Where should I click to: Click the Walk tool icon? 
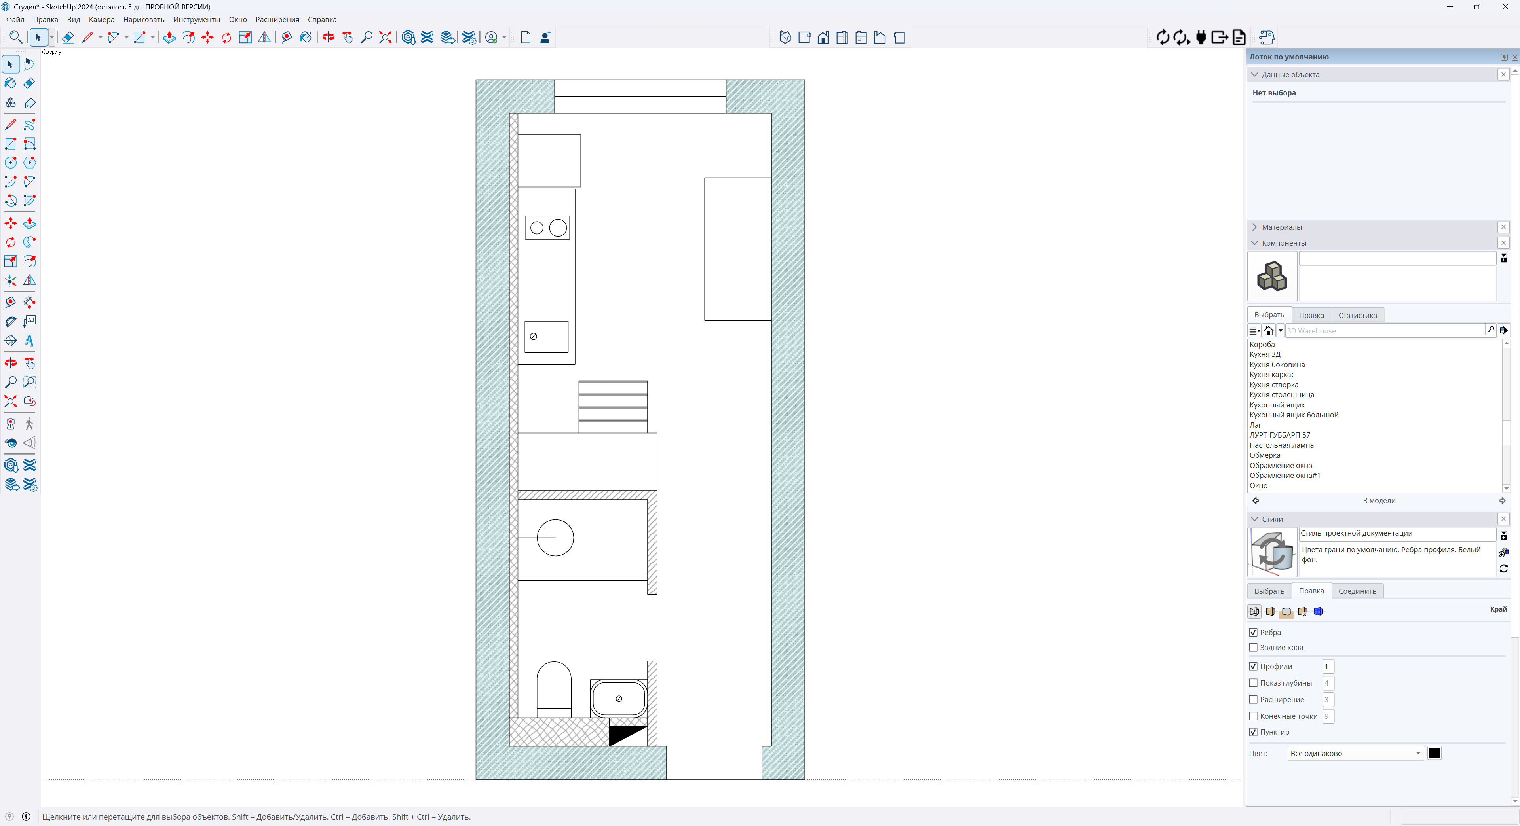[x=30, y=424]
